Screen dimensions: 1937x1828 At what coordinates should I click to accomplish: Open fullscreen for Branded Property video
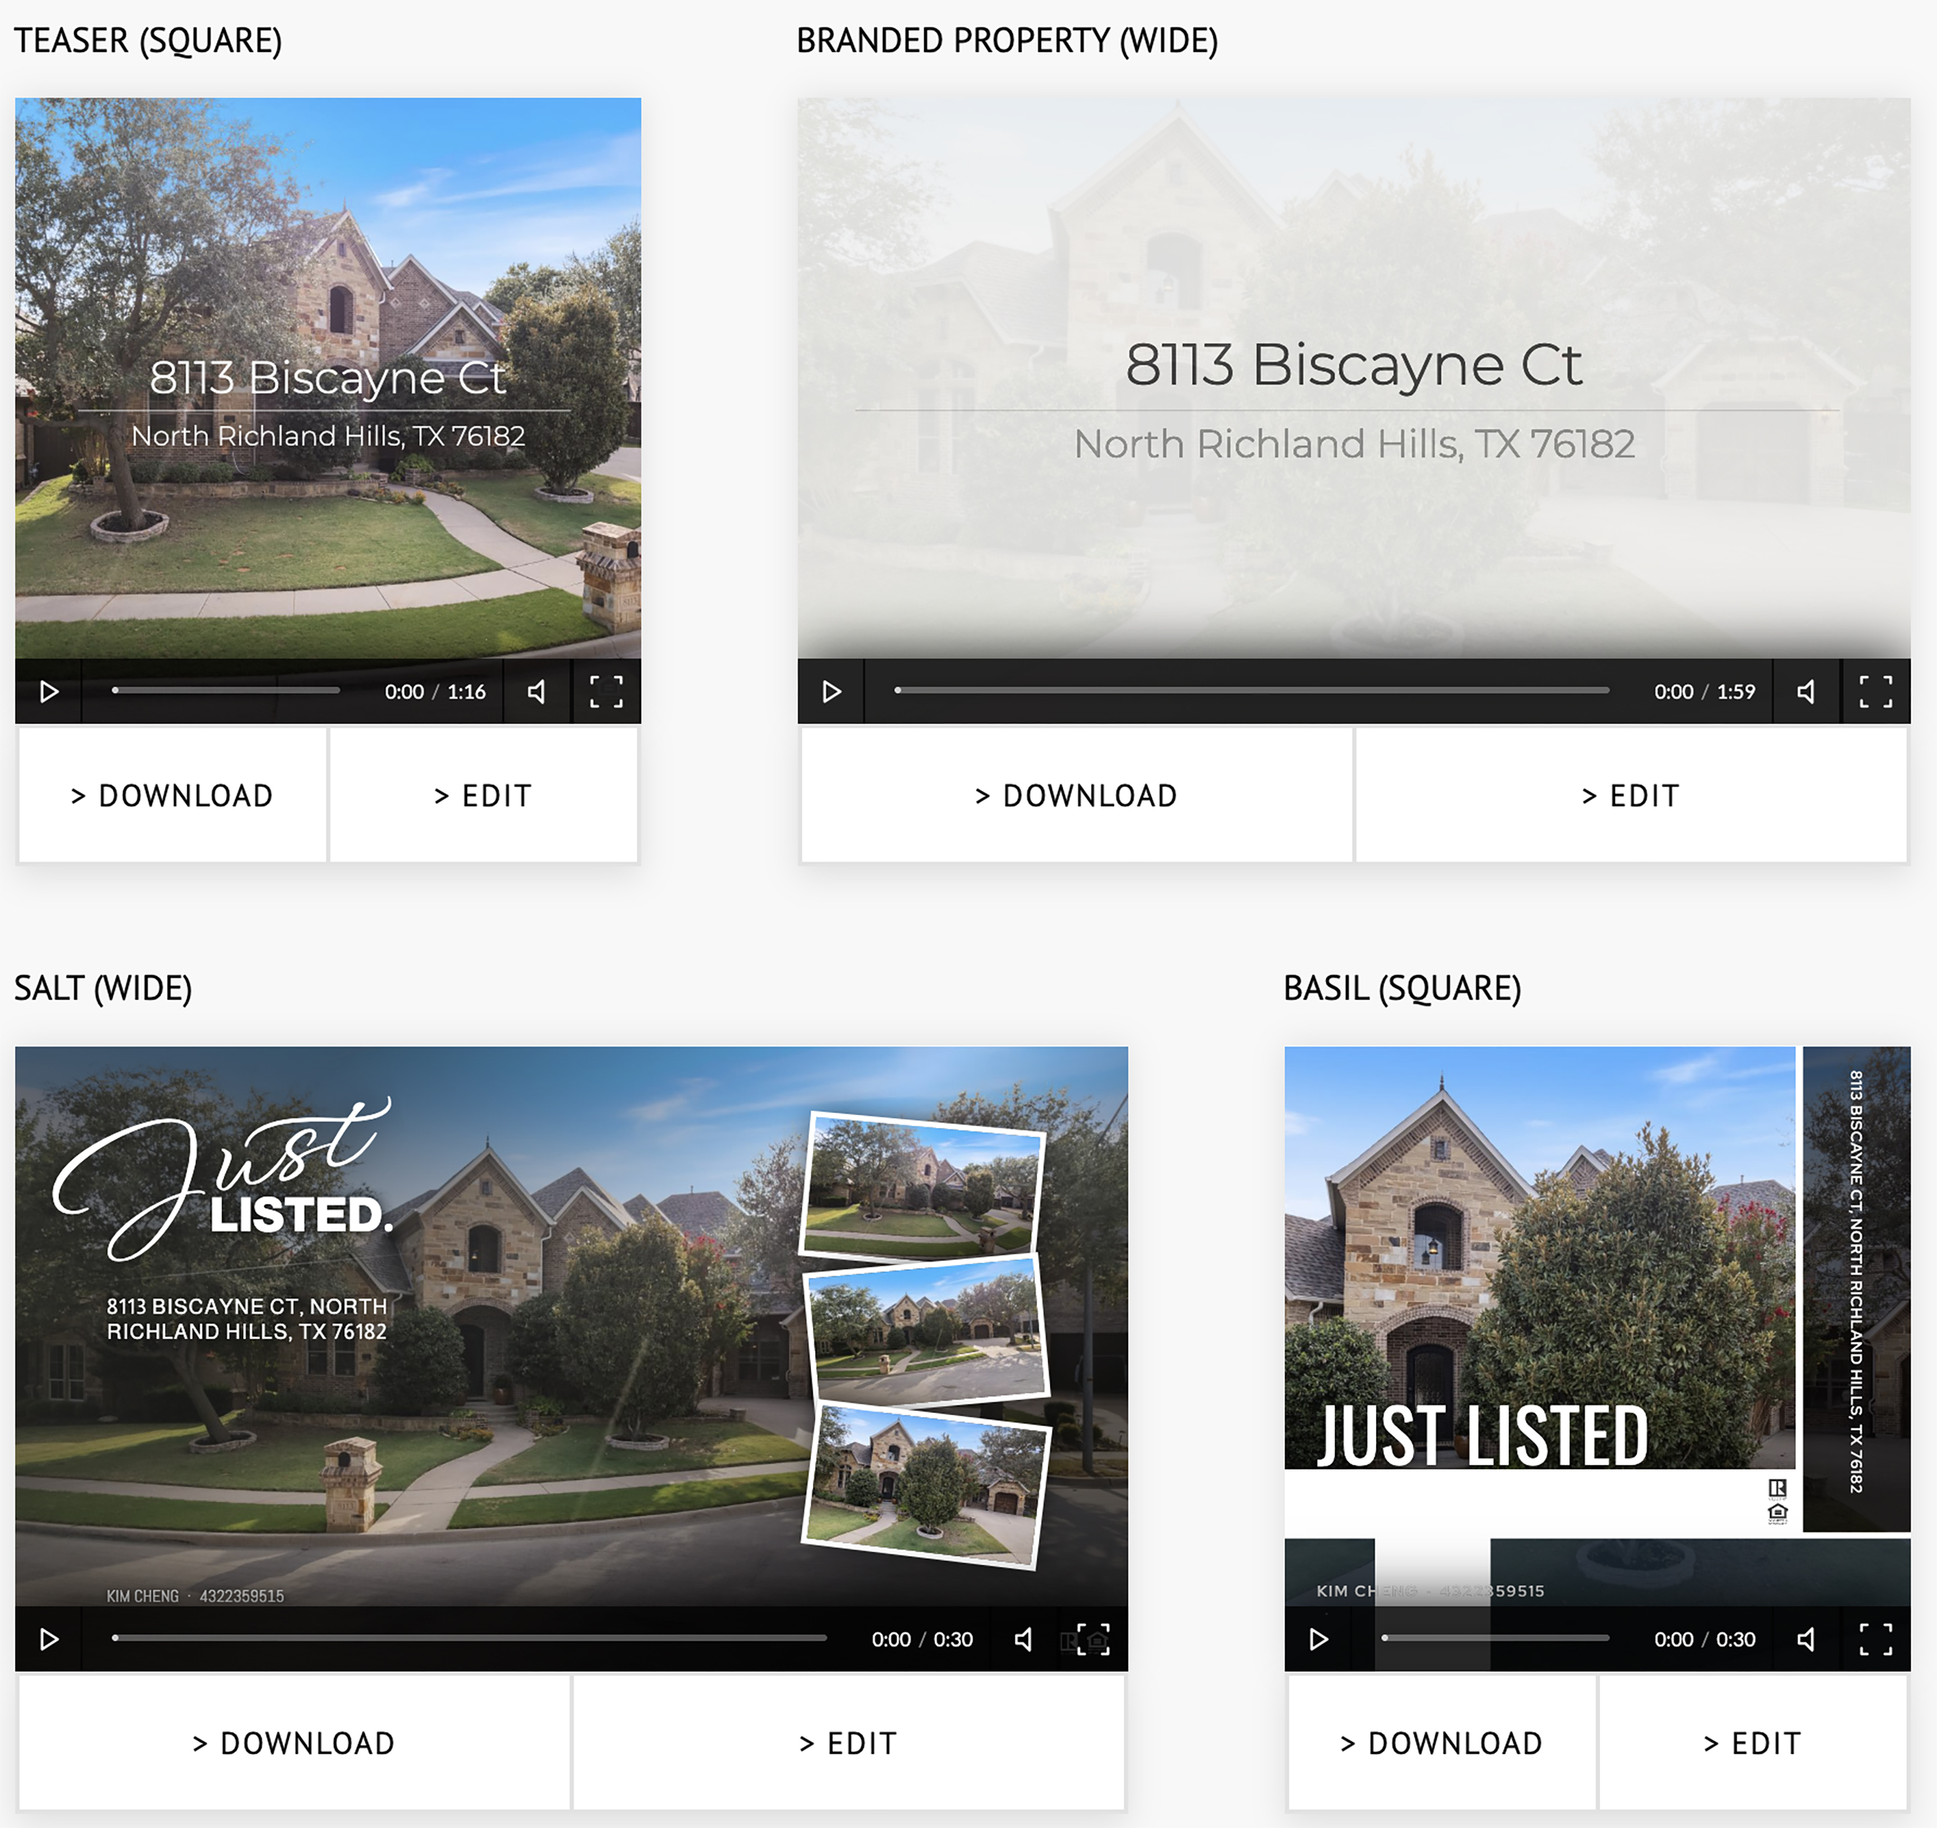coord(1876,692)
